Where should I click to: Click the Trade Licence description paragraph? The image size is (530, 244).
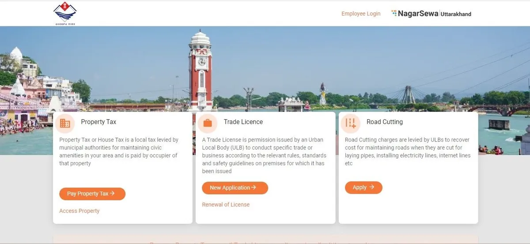pos(264,155)
